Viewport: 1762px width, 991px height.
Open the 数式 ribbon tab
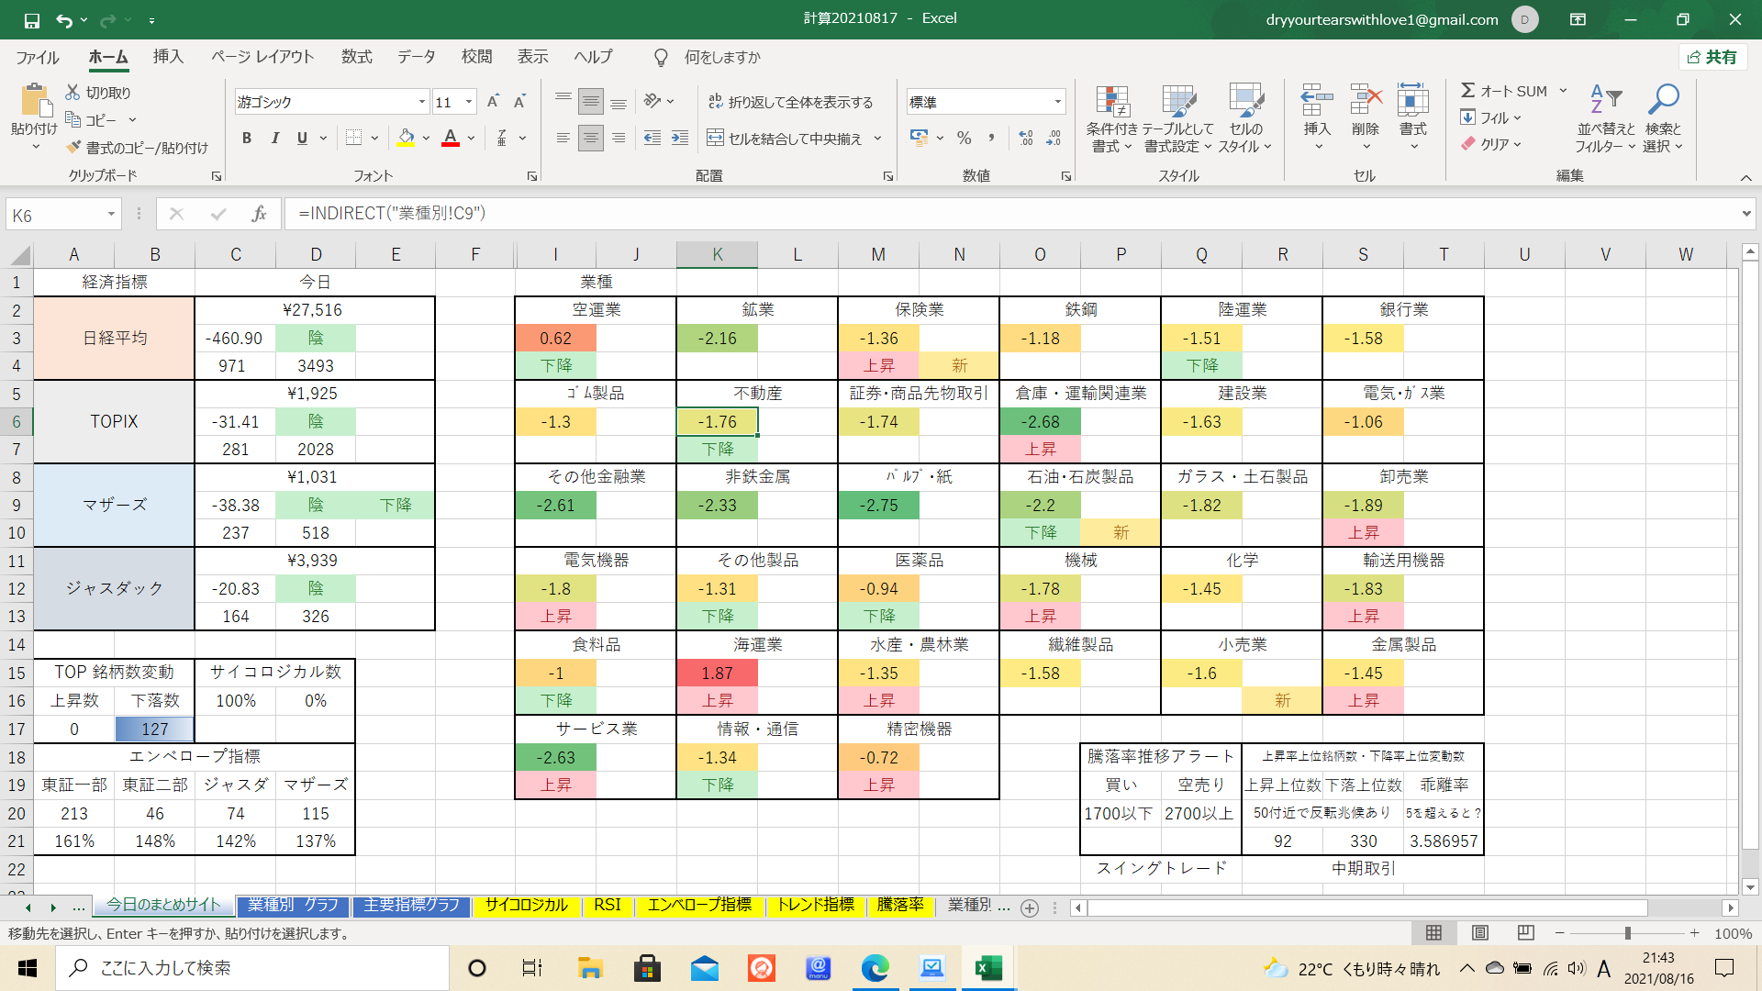point(356,57)
